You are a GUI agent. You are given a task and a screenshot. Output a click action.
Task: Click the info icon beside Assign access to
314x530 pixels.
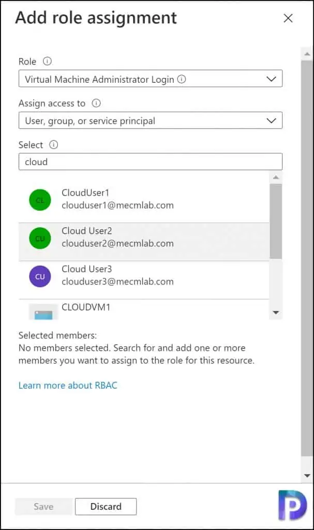(x=96, y=103)
